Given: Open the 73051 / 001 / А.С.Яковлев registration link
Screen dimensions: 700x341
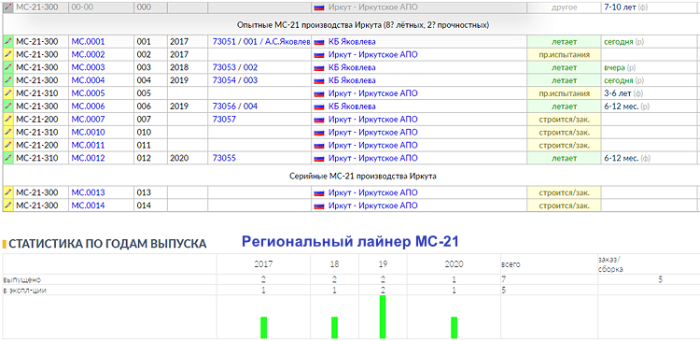Looking at the screenshot, I should [x=261, y=42].
